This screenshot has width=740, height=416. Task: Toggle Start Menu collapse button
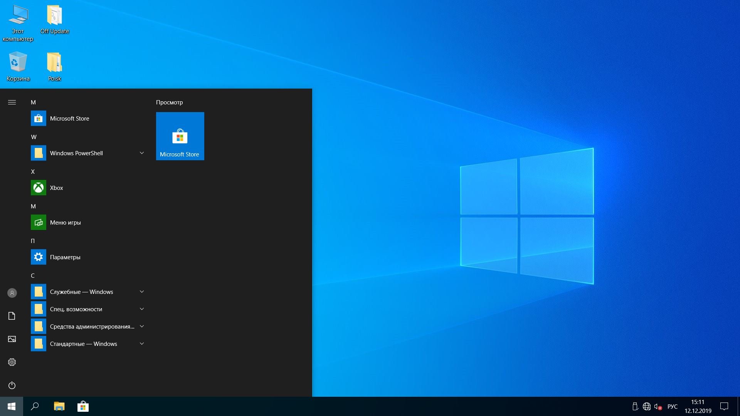pyautogui.click(x=12, y=102)
